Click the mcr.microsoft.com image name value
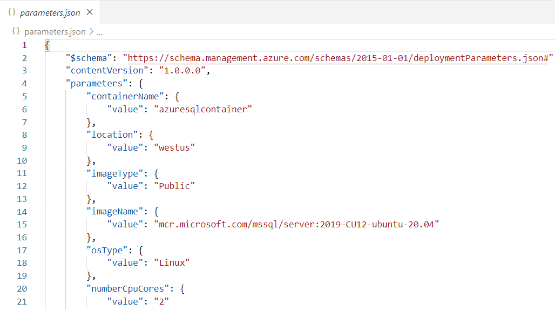555x310 pixels. pyautogui.click(x=296, y=225)
